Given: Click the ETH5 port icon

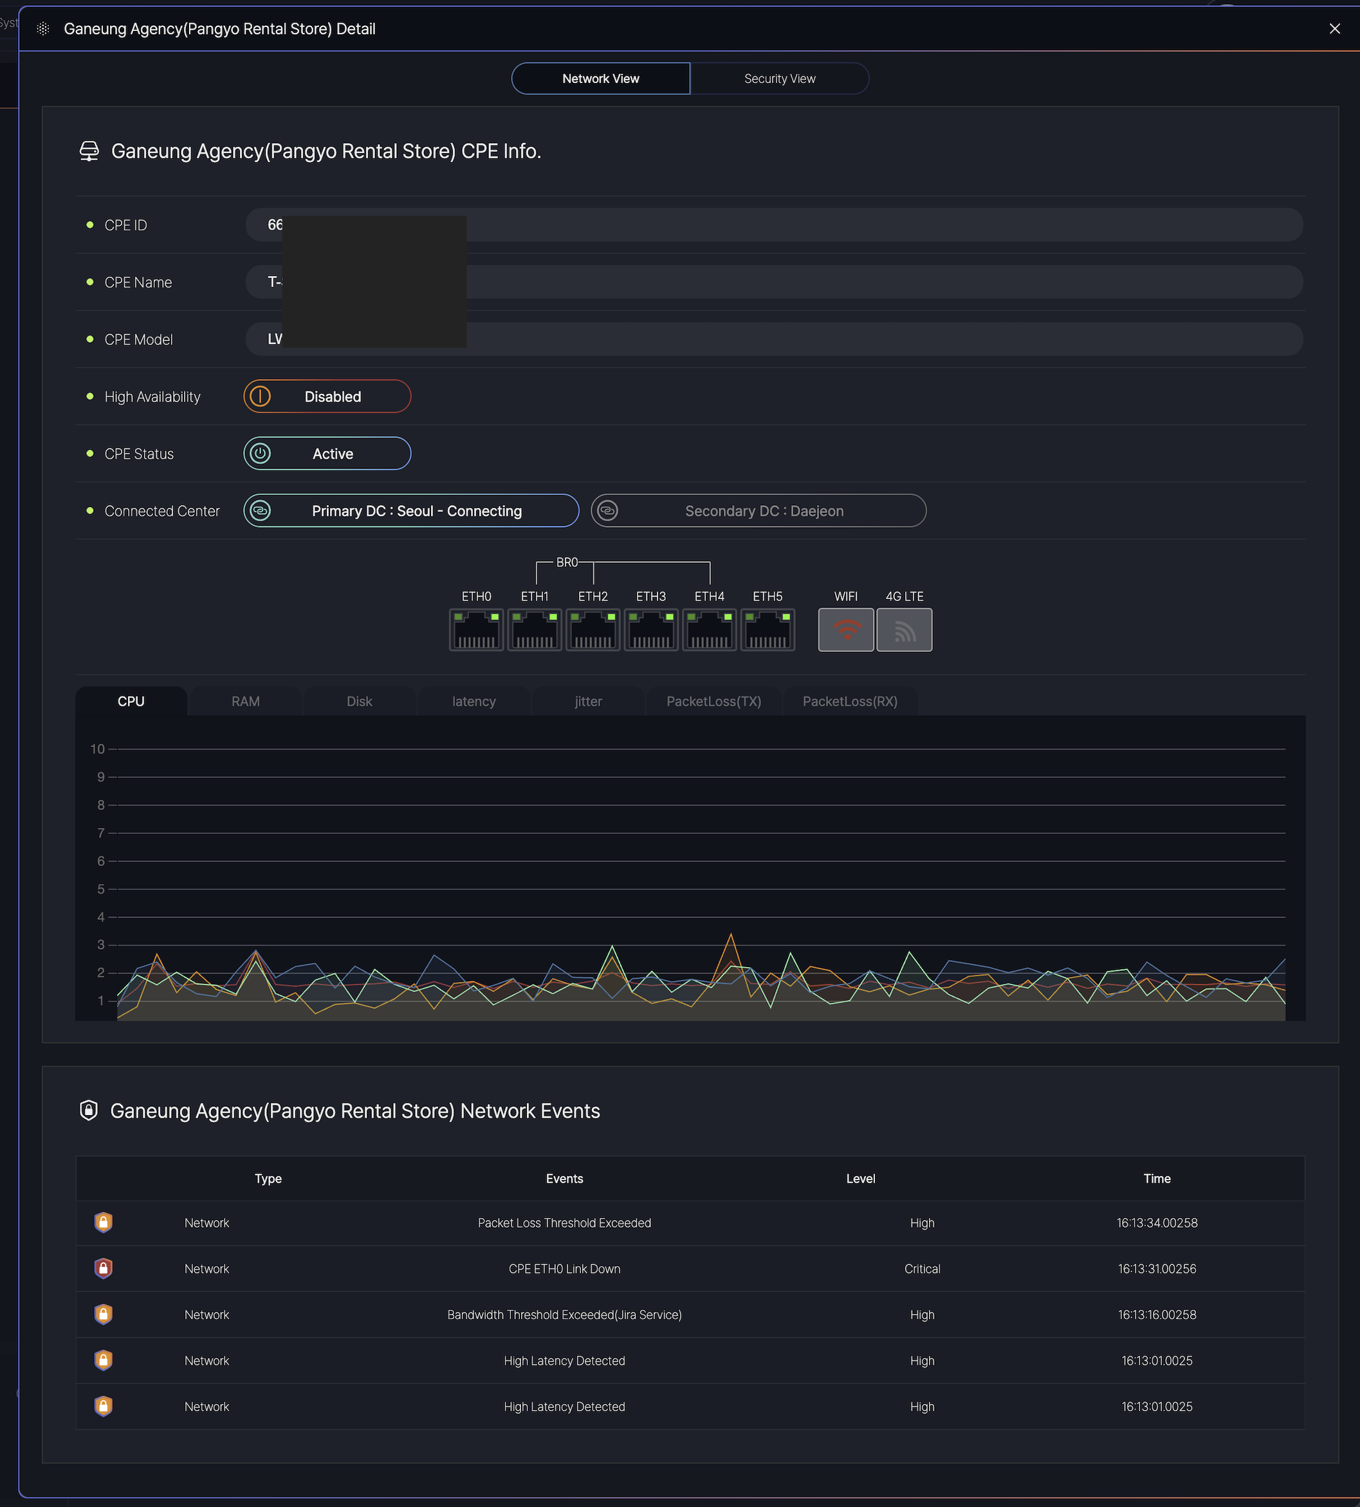Looking at the screenshot, I should coord(767,629).
